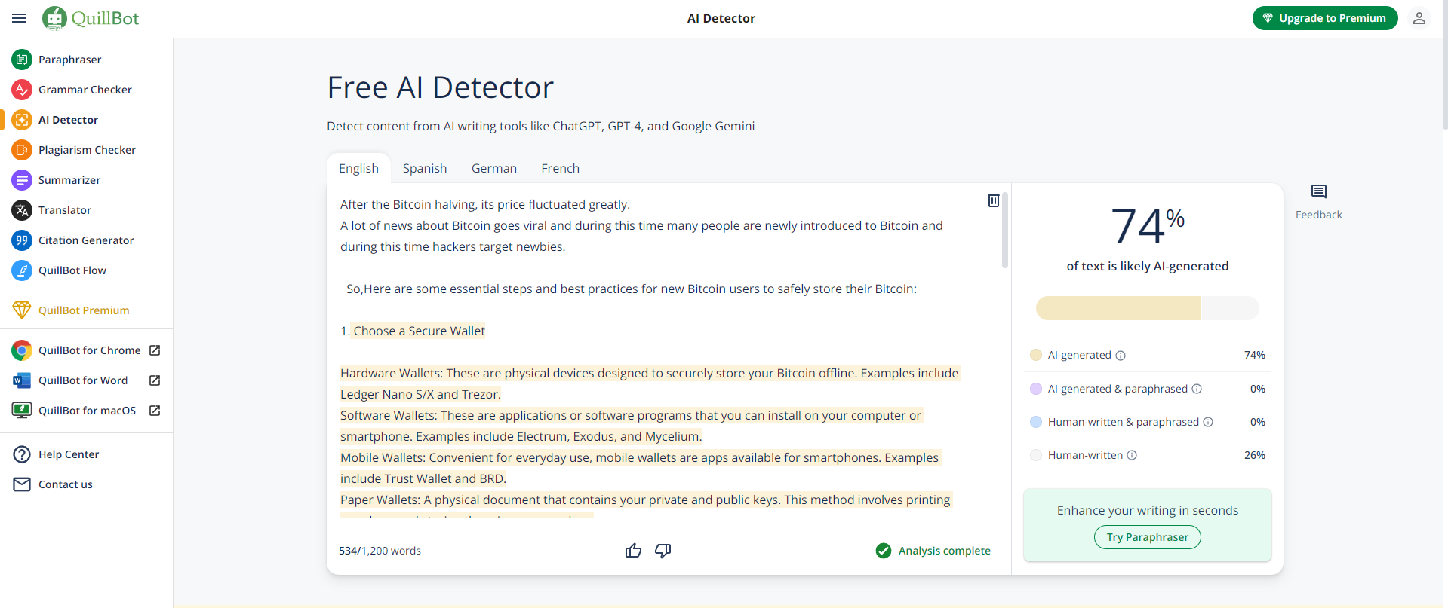Open the Paraphraser tool icon
This screenshot has height=608, width=1448.
pyautogui.click(x=22, y=60)
